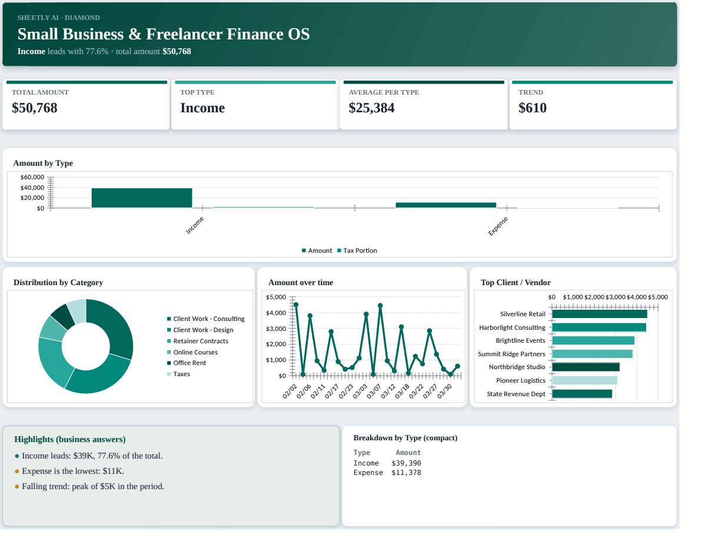Viewport: 722px width, 542px height.
Task: Click the "Expense" row label in breakdown table
Action: coord(368,473)
